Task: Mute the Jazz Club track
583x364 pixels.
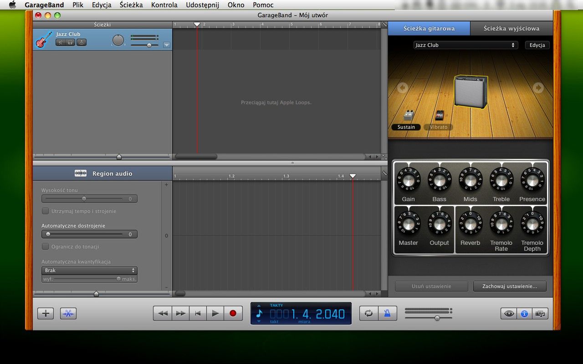Action: point(61,42)
